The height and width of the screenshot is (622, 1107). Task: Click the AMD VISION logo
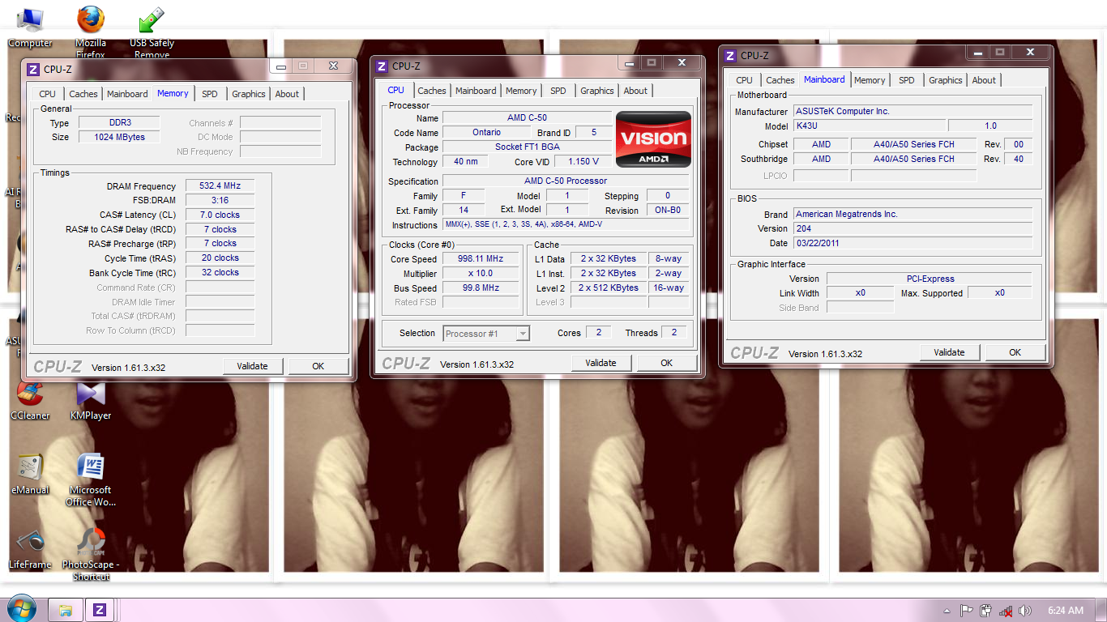click(x=653, y=138)
